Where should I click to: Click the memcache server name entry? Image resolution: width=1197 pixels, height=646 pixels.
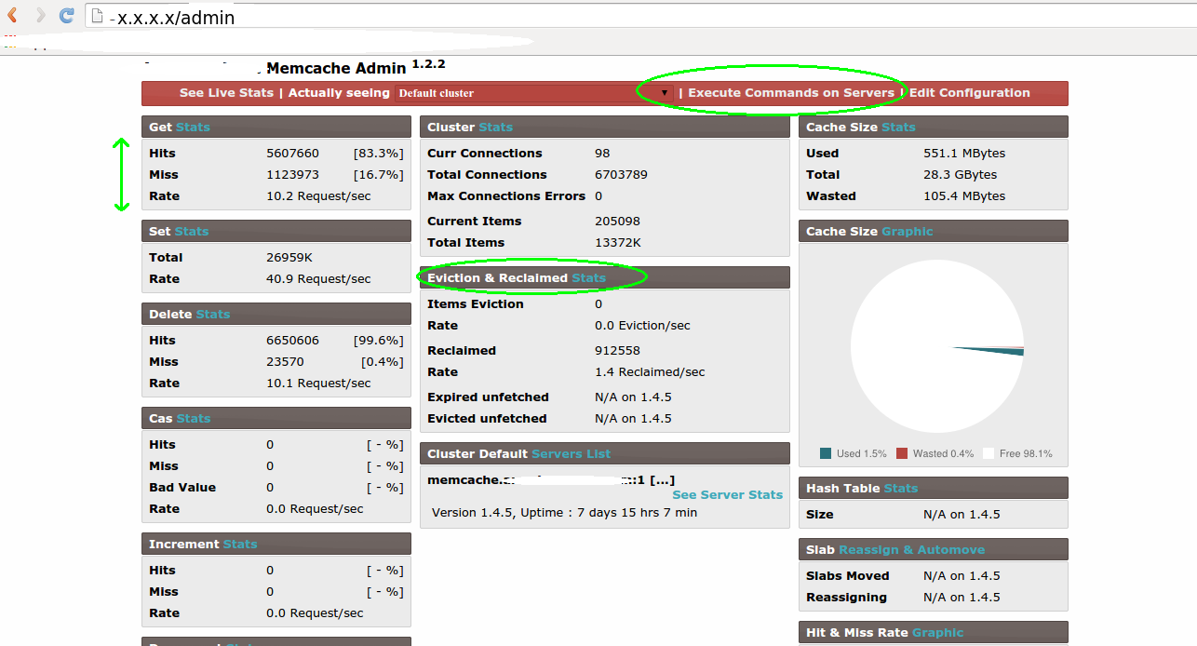point(551,479)
